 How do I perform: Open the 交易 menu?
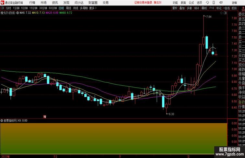click(x=106, y=3)
